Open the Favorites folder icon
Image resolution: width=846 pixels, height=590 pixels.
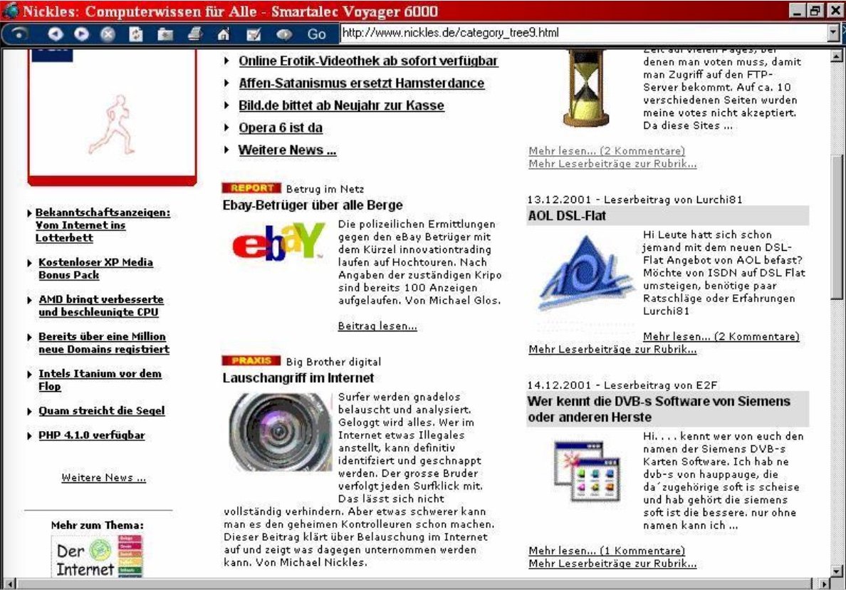click(x=165, y=34)
